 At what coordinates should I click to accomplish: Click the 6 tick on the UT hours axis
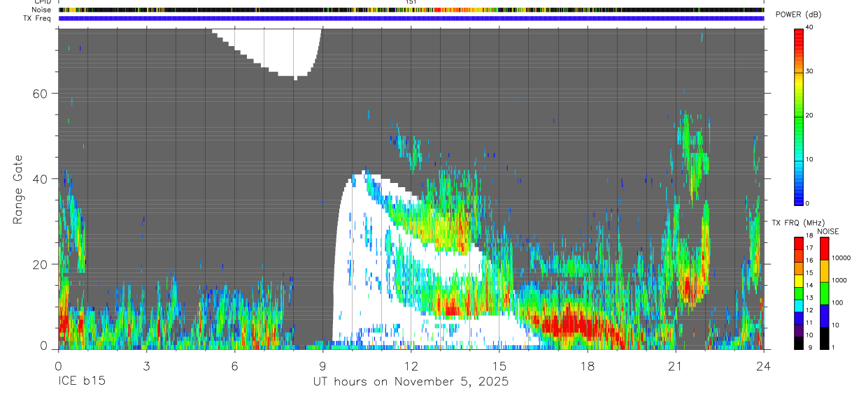(x=234, y=366)
